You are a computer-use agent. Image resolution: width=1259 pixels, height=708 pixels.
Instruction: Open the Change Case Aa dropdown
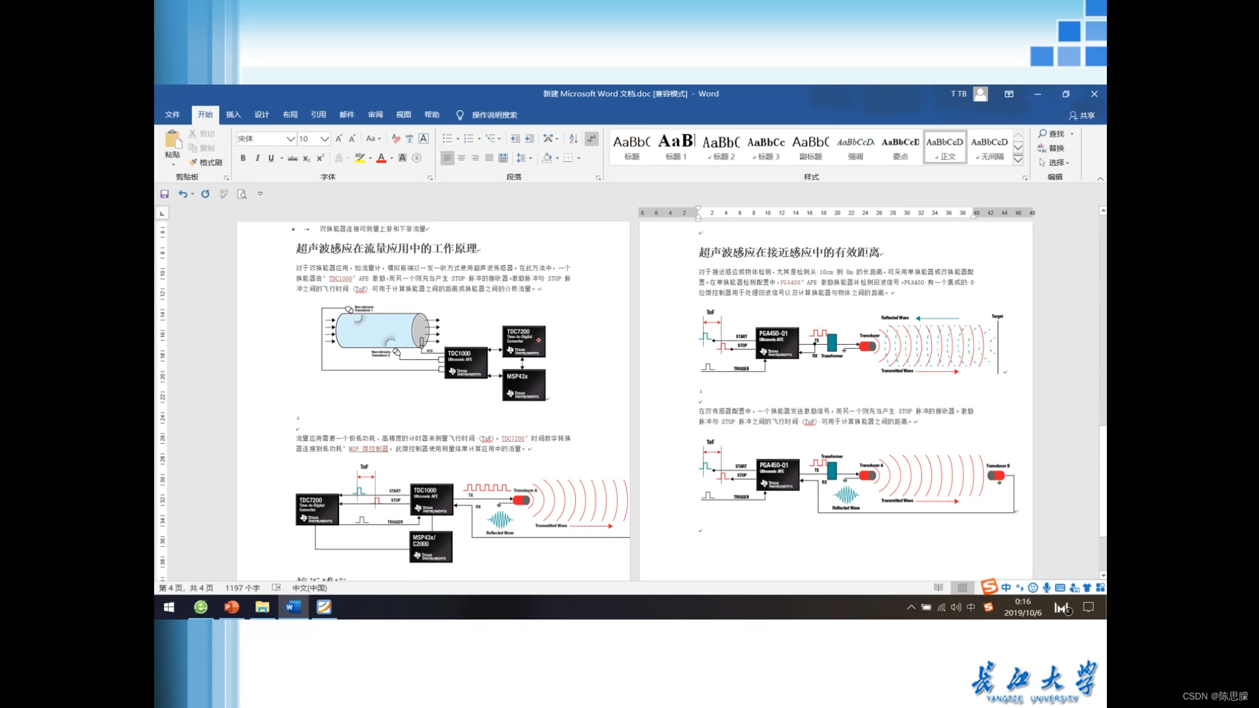point(373,138)
